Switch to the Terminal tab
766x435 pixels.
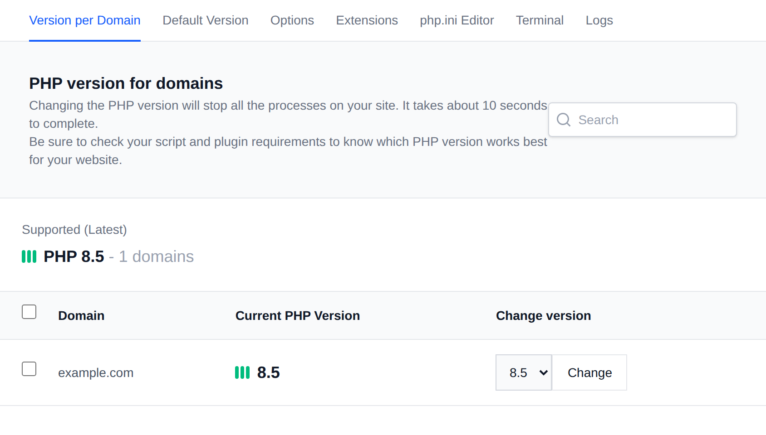click(x=540, y=20)
